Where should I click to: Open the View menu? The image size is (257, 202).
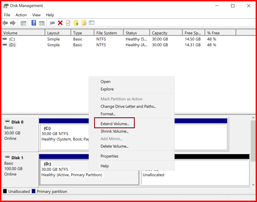click(x=36, y=15)
